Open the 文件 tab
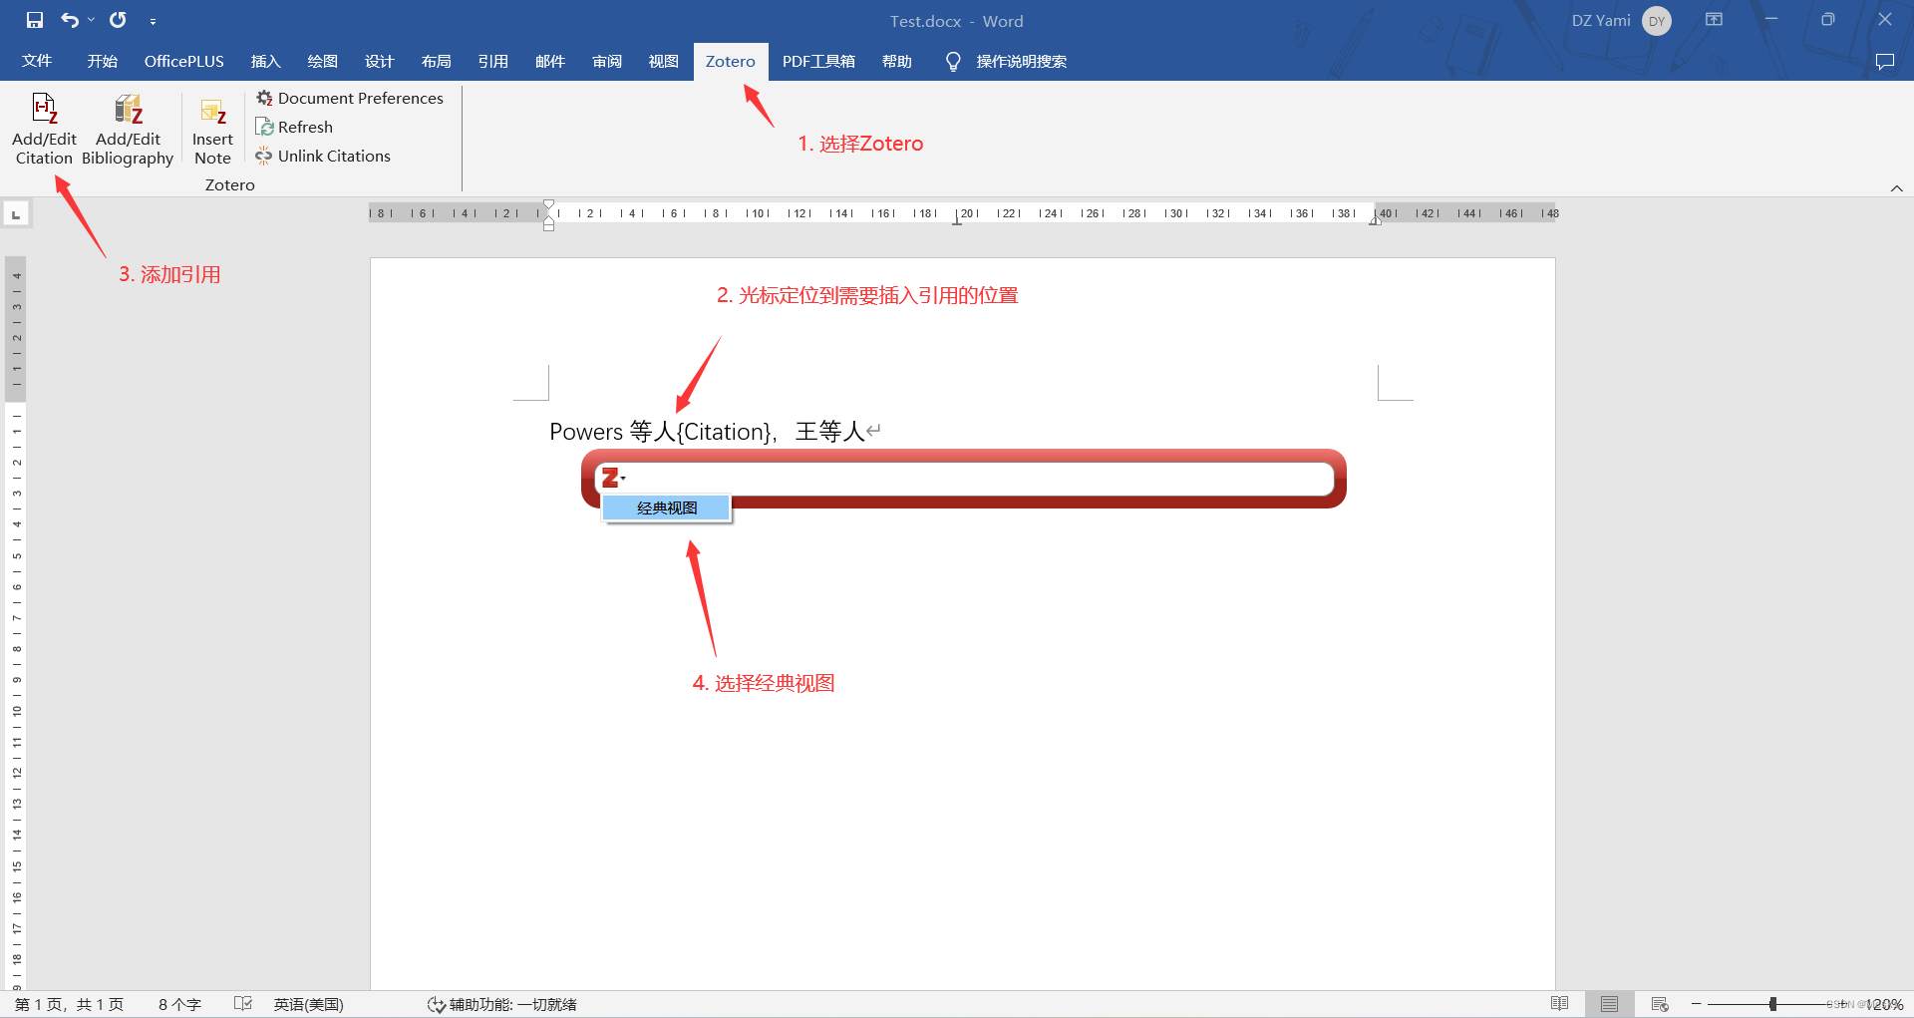The width and height of the screenshot is (1914, 1018). [37, 61]
